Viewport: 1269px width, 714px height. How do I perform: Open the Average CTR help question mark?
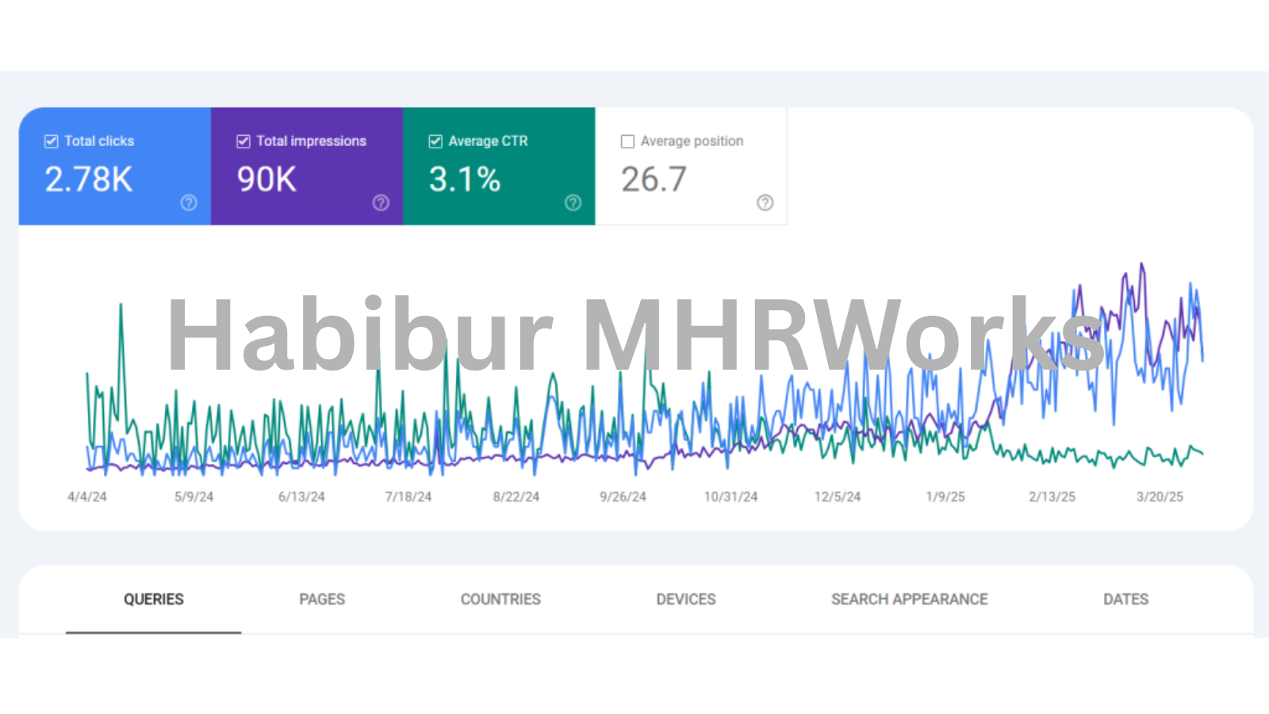click(573, 203)
